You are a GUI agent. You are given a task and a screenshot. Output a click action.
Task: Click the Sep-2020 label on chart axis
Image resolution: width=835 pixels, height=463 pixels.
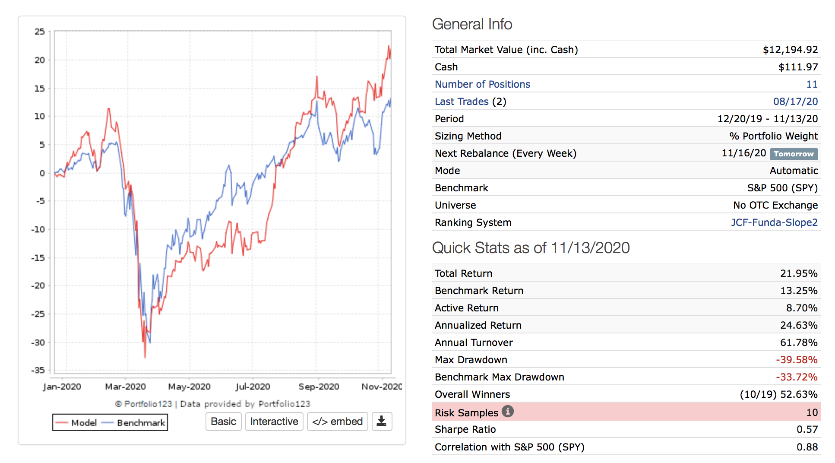[x=319, y=387]
